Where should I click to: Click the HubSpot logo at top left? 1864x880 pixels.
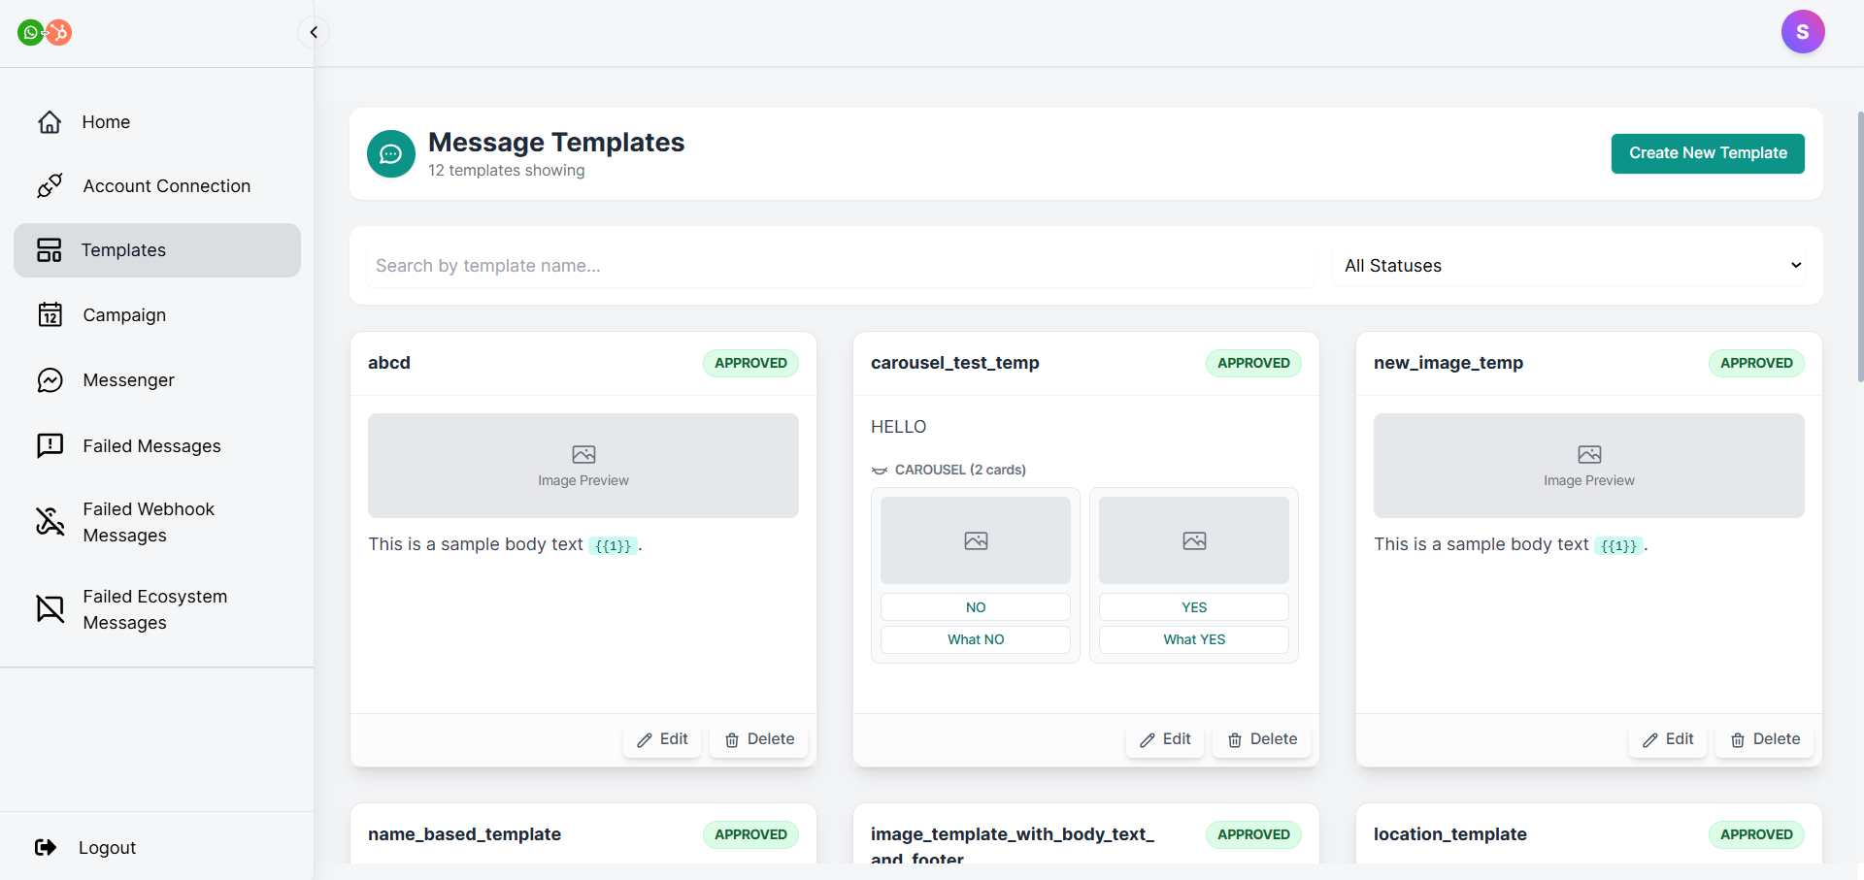pos(58,32)
